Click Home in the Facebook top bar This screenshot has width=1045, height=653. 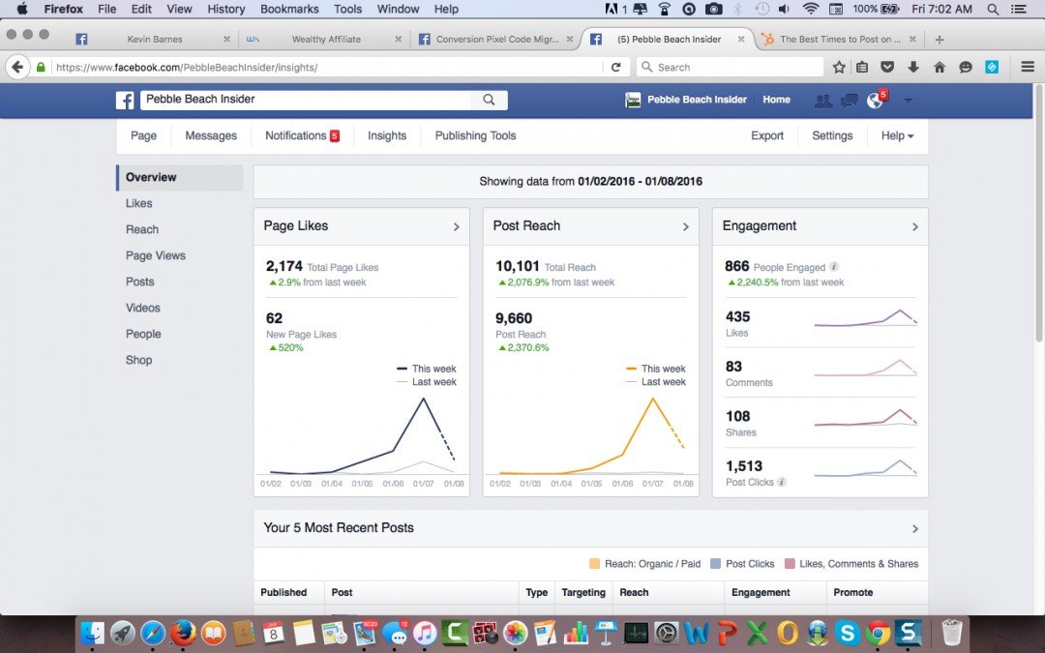point(776,100)
